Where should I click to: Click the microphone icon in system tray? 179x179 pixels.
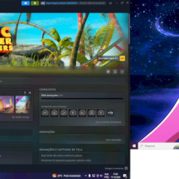point(89,176)
